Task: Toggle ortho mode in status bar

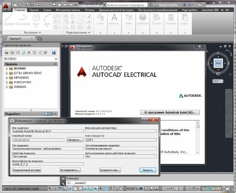Action: [x=65, y=188]
